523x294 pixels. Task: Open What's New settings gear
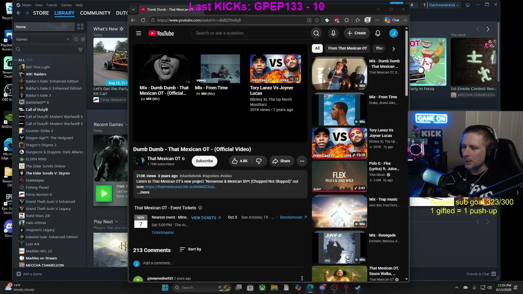click(x=121, y=29)
